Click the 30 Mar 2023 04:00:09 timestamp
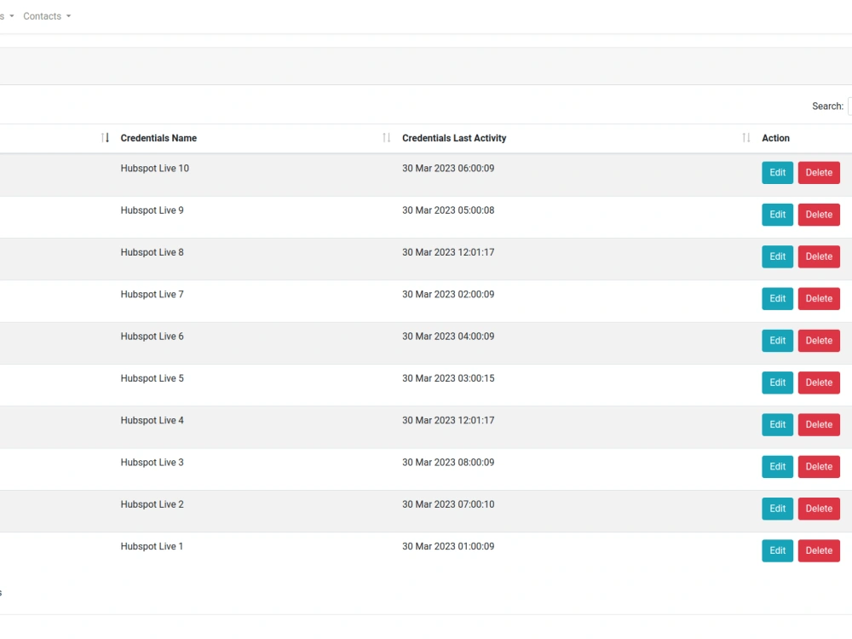Screen dimensions: 852x639 click(x=448, y=337)
